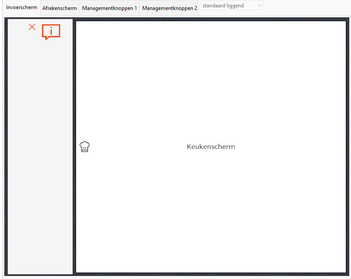Click blank white area above the Keukenscherm label
The height and width of the screenshot is (279, 351).
coord(211,78)
